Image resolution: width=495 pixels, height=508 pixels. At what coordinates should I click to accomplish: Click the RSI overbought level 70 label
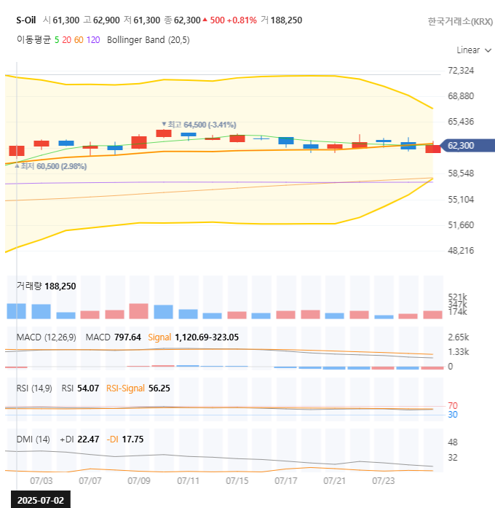coord(453,406)
